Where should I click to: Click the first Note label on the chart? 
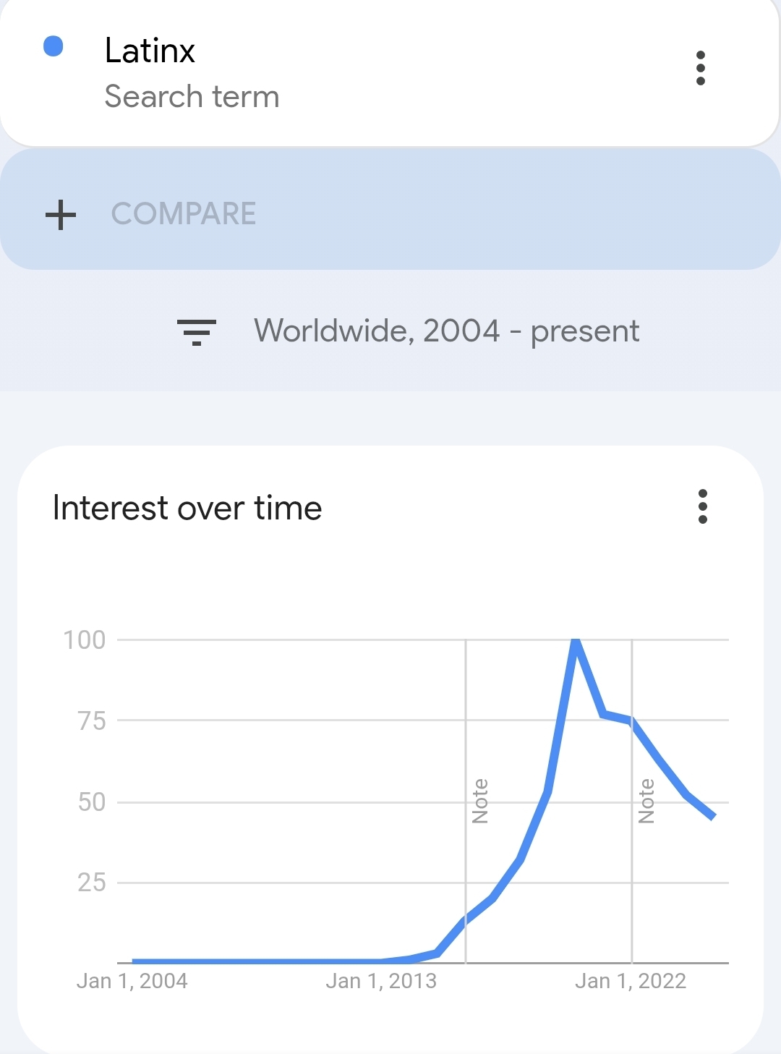[480, 801]
